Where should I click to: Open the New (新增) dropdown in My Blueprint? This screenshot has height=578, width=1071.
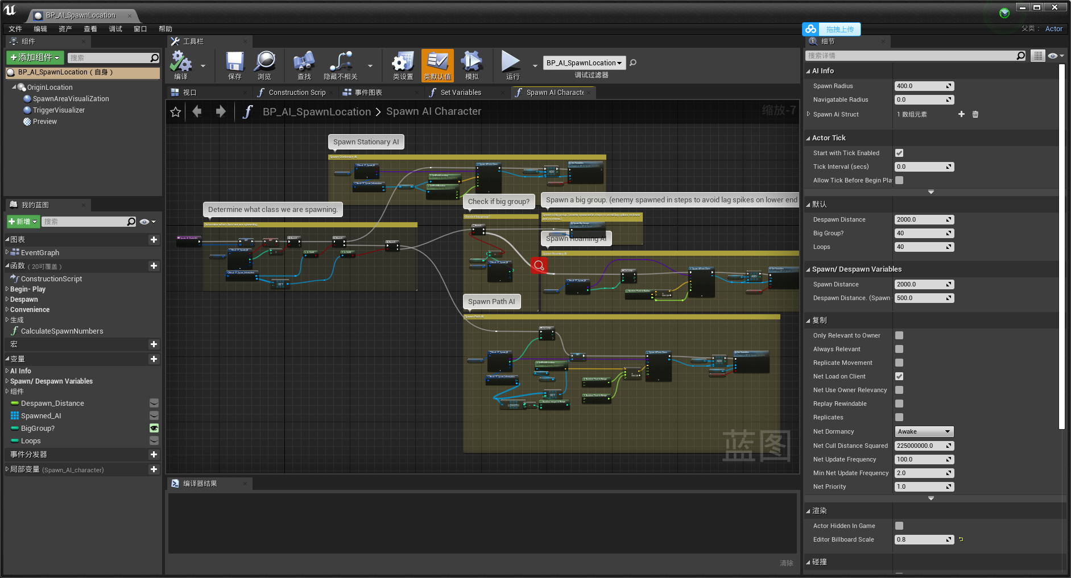23,222
